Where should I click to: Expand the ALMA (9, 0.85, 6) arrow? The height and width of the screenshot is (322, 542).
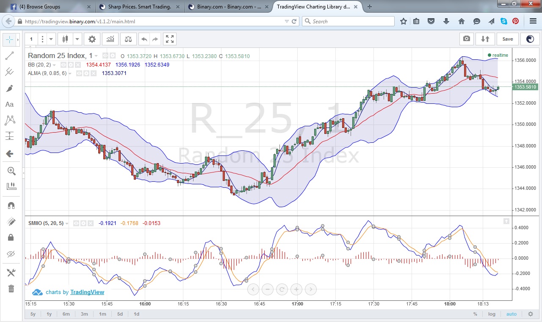point(70,73)
